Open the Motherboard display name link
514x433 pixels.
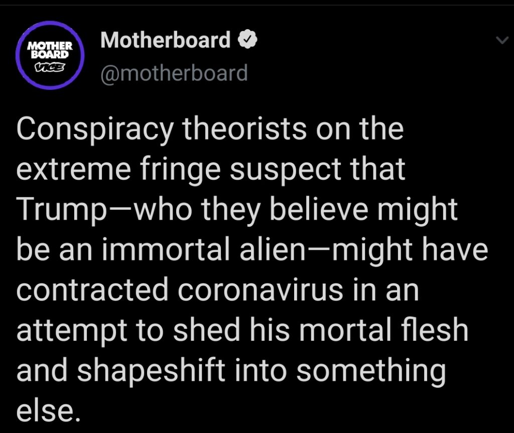click(166, 40)
